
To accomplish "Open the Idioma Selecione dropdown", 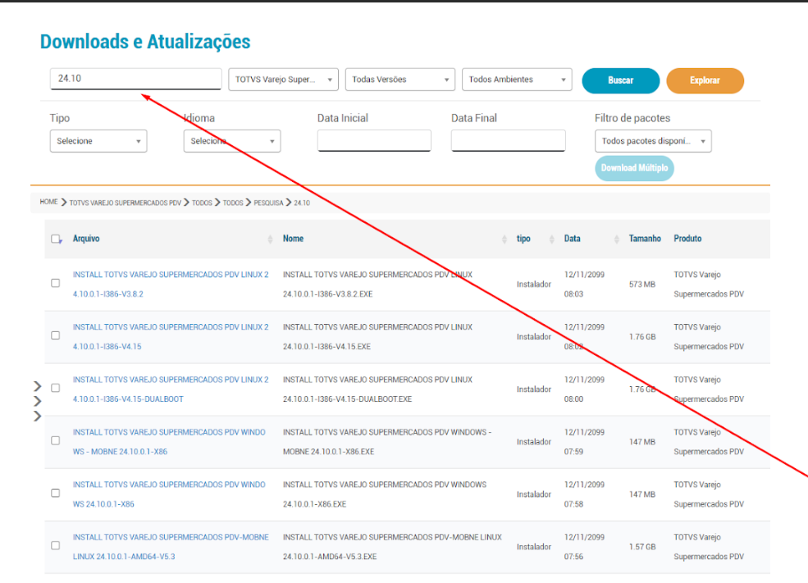I will pos(232,141).
